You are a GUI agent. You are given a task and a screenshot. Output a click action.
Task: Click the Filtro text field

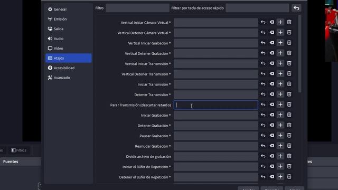coord(137,8)
